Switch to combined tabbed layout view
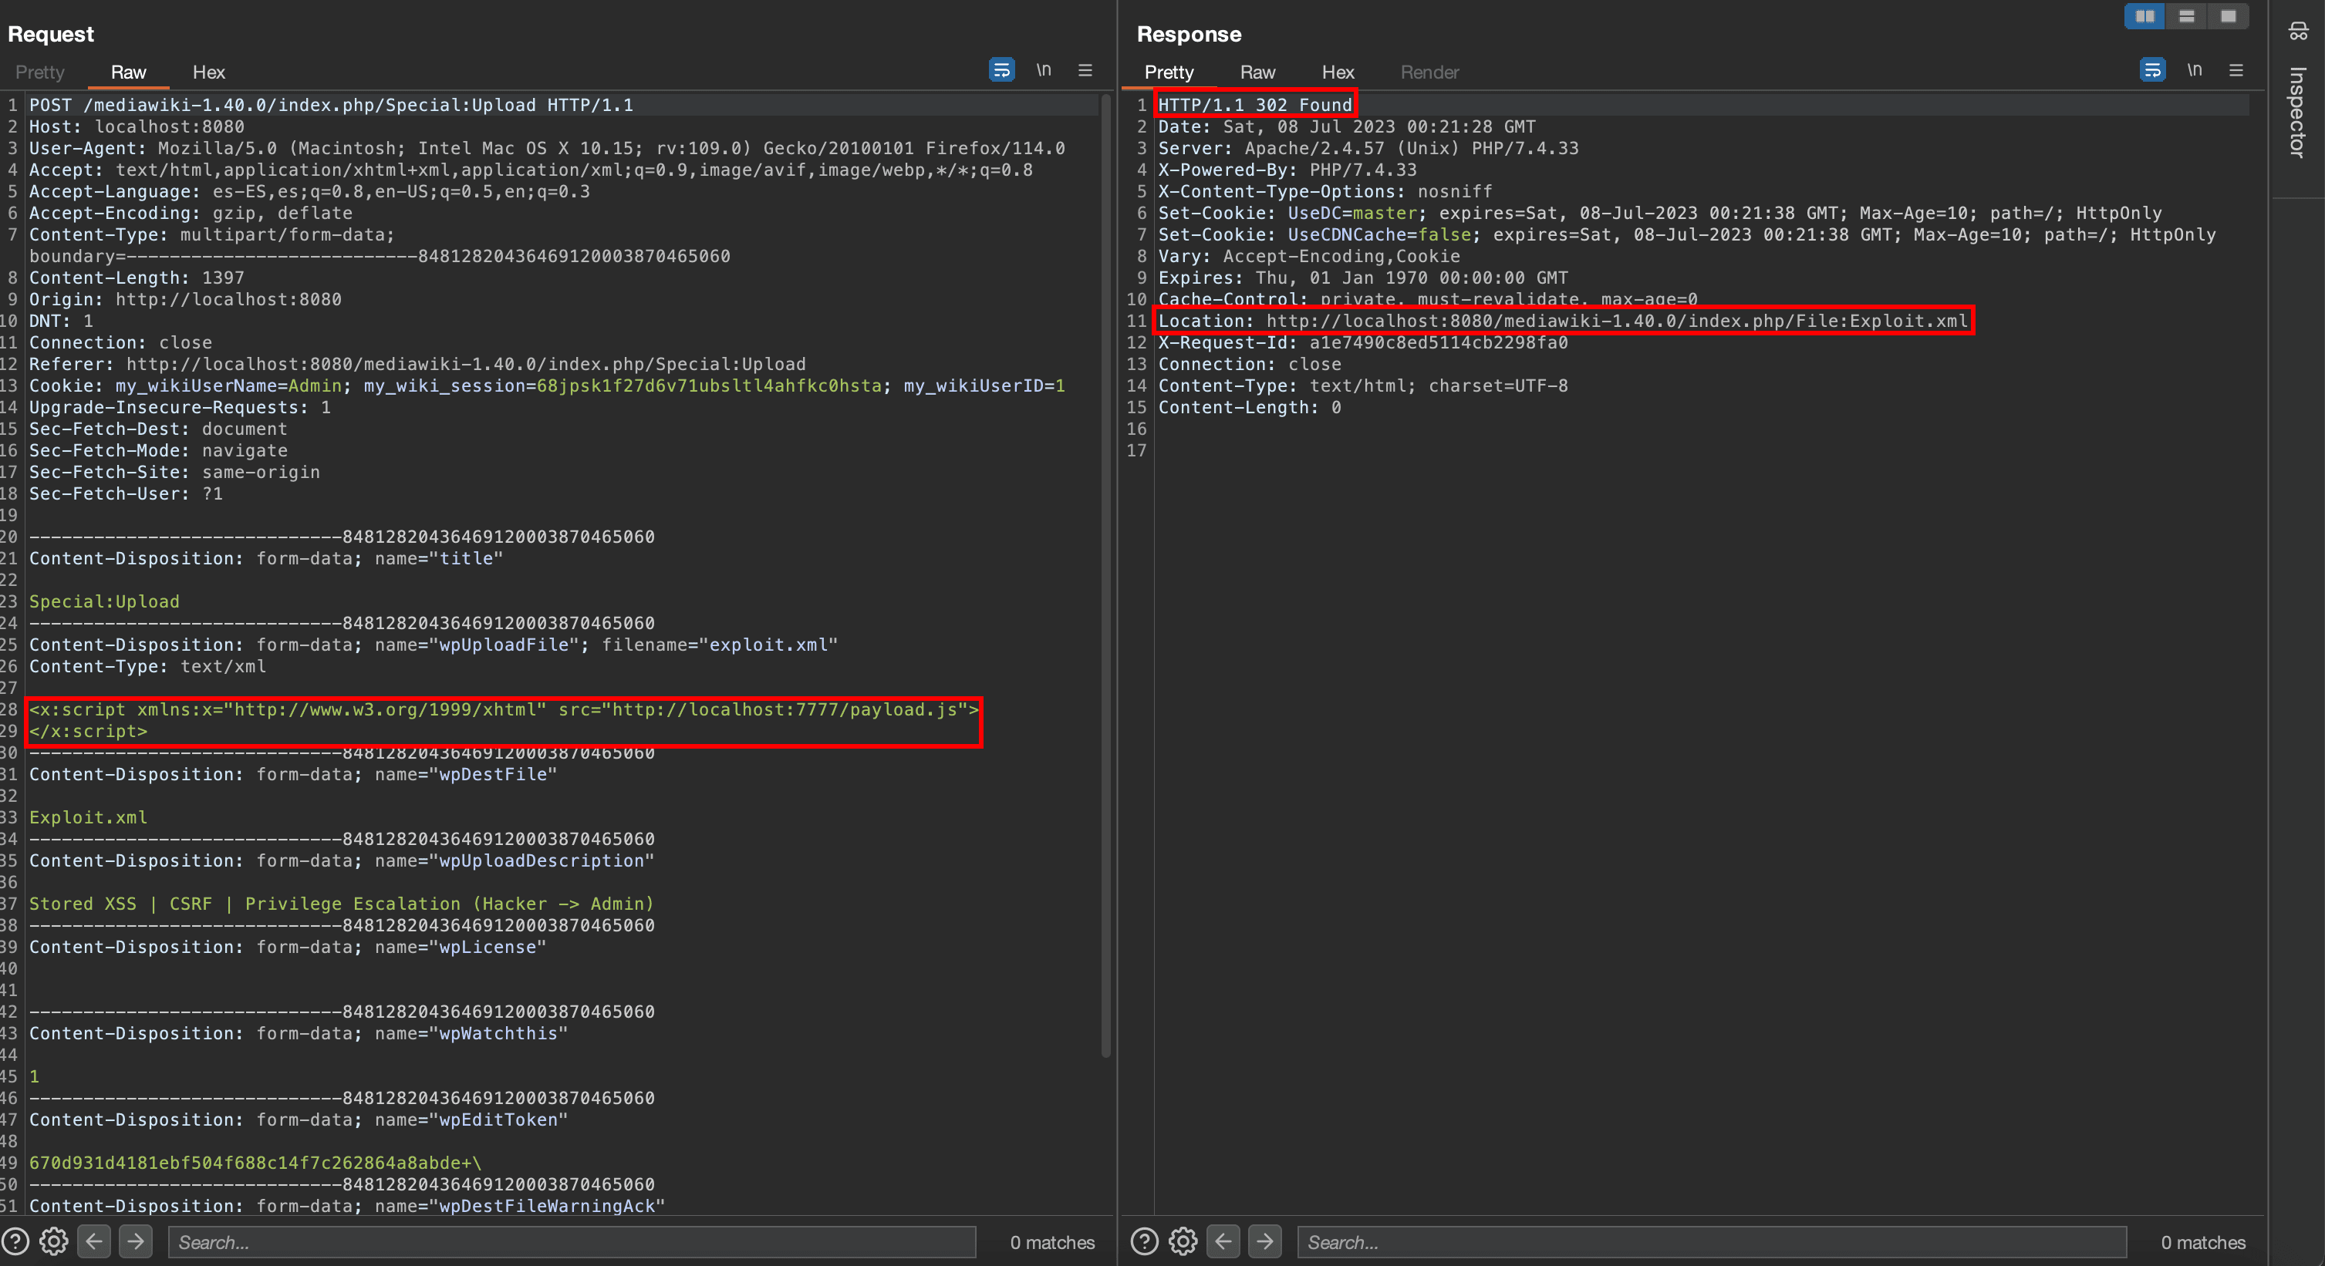Viewport: 2325px width, 1266px height. click(x=2228, y=16)
